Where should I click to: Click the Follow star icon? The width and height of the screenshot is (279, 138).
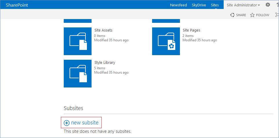coord(252,15)
